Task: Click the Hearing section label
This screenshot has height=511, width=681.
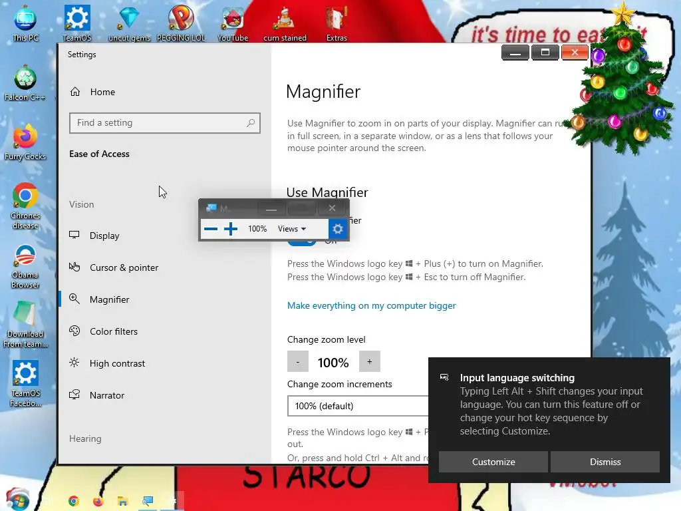Action: pyautogui.click(x=85, y=438)
